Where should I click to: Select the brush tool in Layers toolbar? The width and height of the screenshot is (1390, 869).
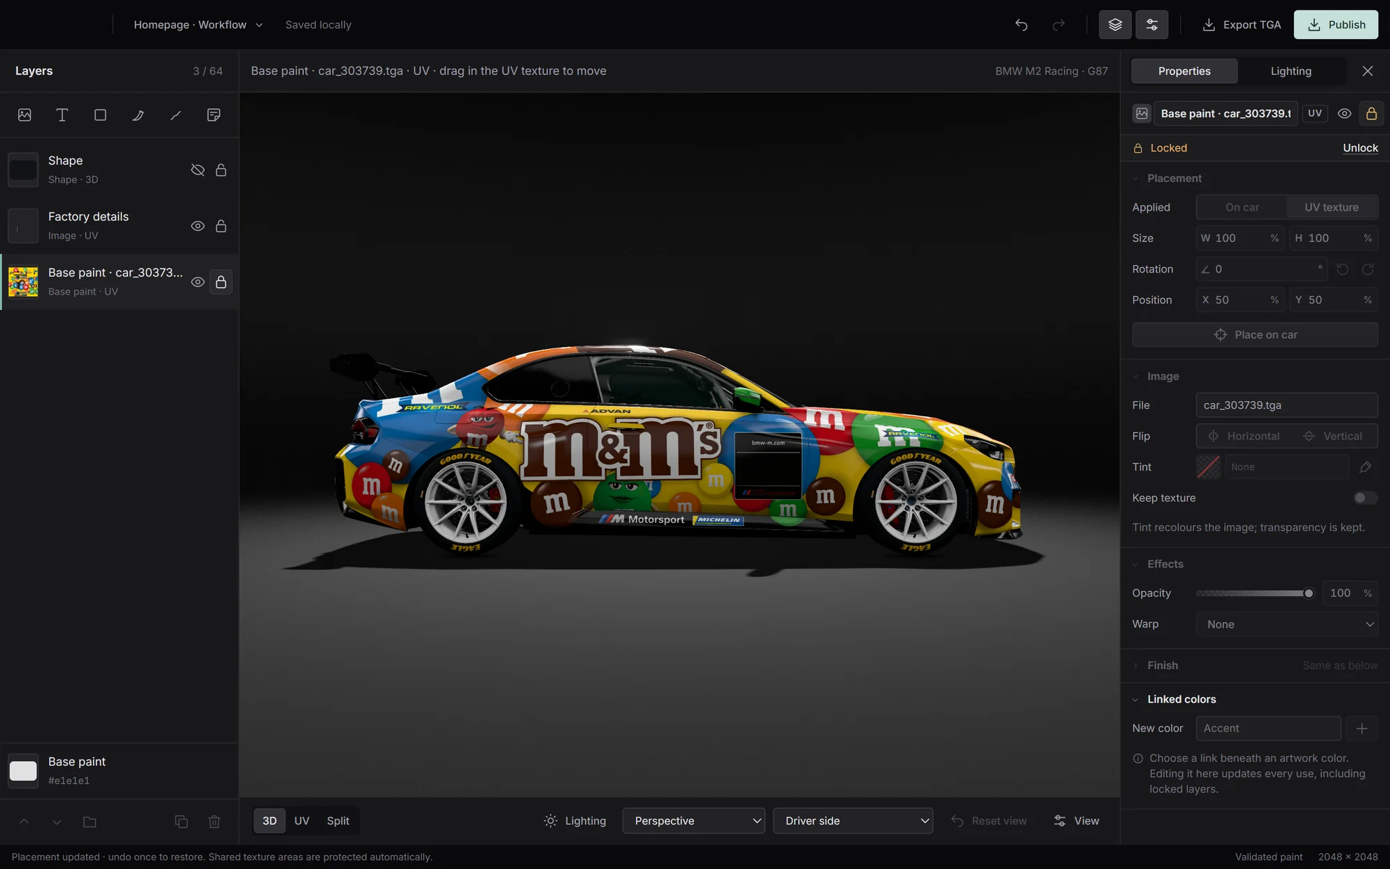pyautogui.click(x=138, y=115)
